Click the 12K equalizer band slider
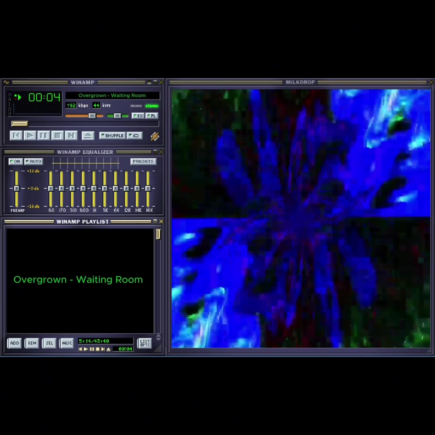The image size is (435, 435). (x=126, y=188)
